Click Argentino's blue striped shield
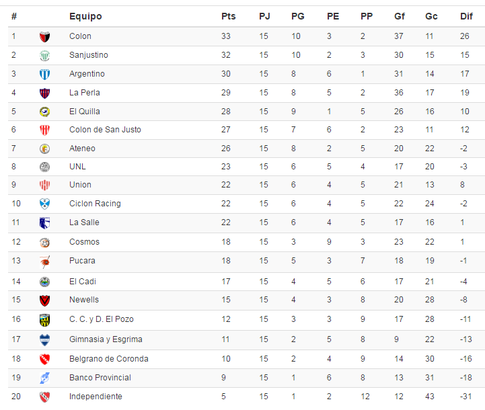Viewport: 485px width, 410px height. tap(45, 75)
